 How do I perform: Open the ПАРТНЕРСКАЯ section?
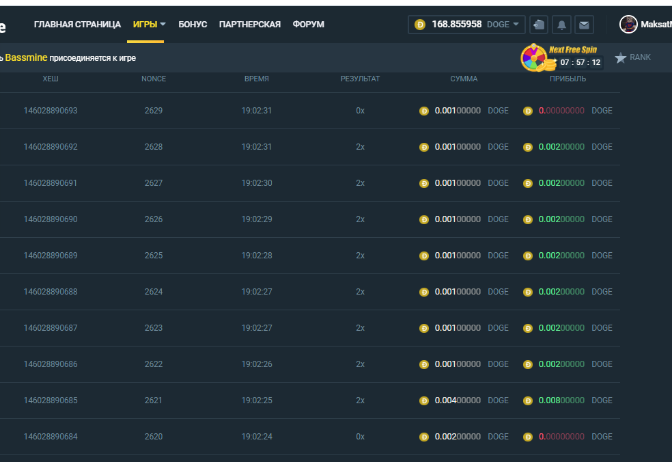250,25
